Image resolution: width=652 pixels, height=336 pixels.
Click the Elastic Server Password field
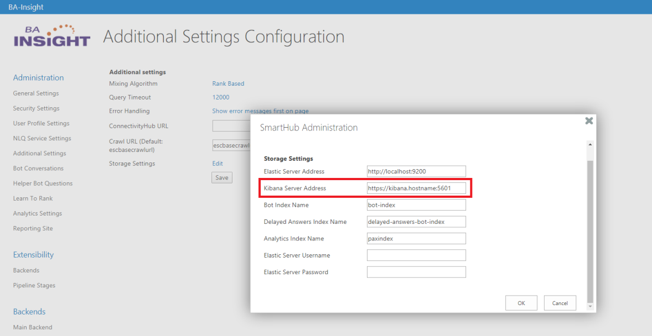pos(416,272)
